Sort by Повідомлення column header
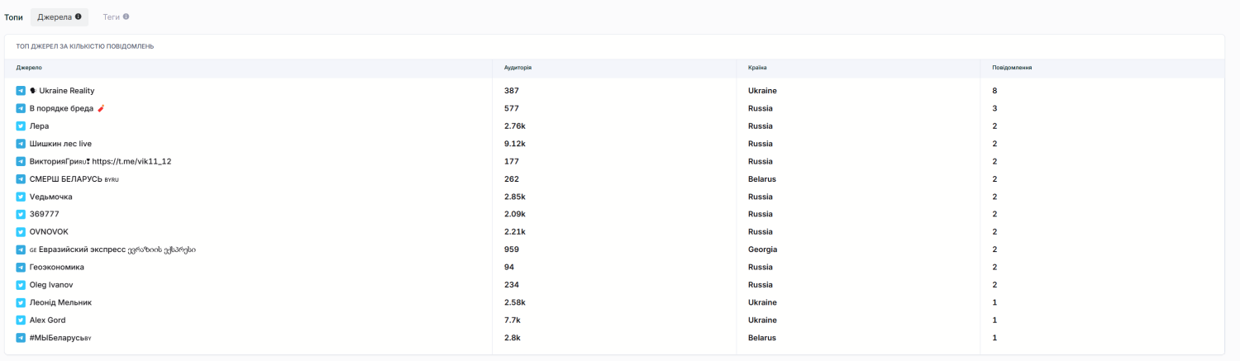Viewport: 1240px width, 361px height. point(1011,68)
